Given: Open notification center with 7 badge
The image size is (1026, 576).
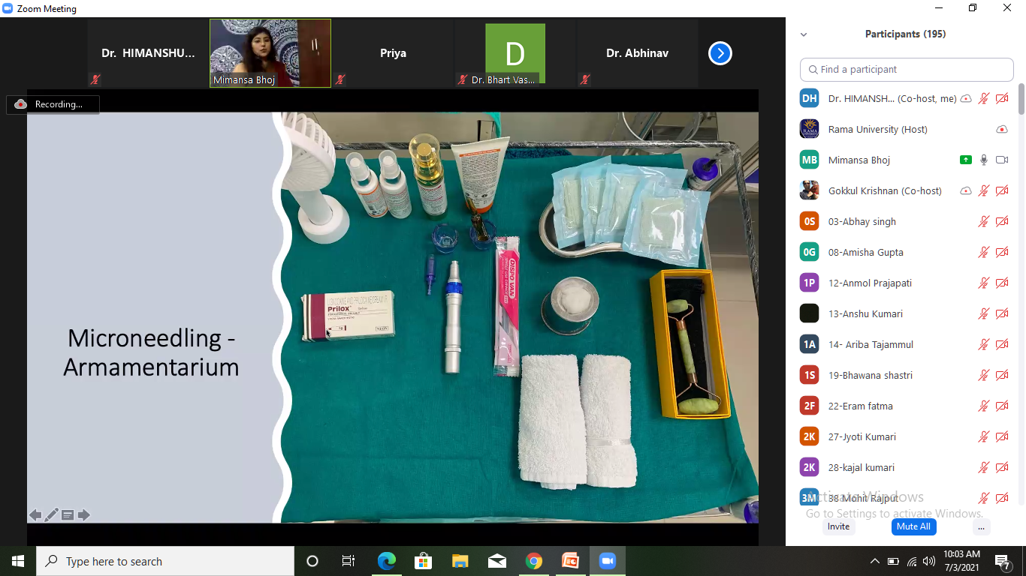Looking at the screenshot, I should click(x=1002, y=561).
